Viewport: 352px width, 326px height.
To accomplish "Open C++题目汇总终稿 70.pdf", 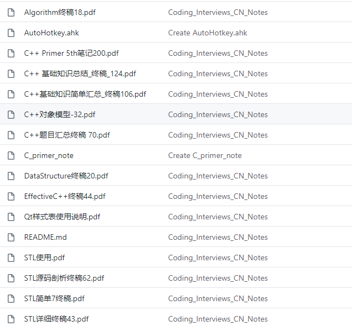I will point(67,135).
